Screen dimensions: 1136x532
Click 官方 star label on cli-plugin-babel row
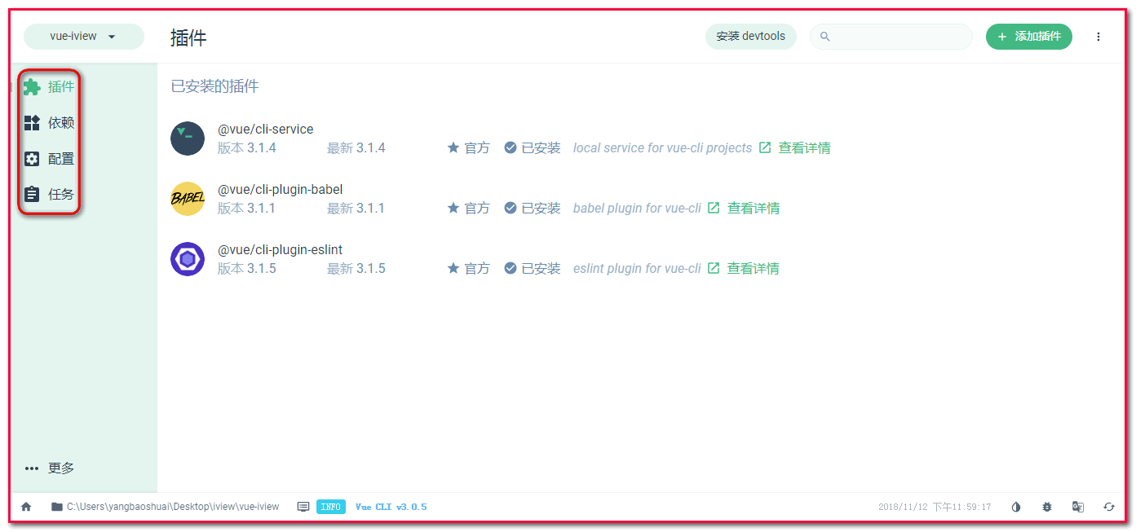coord(469,209)
